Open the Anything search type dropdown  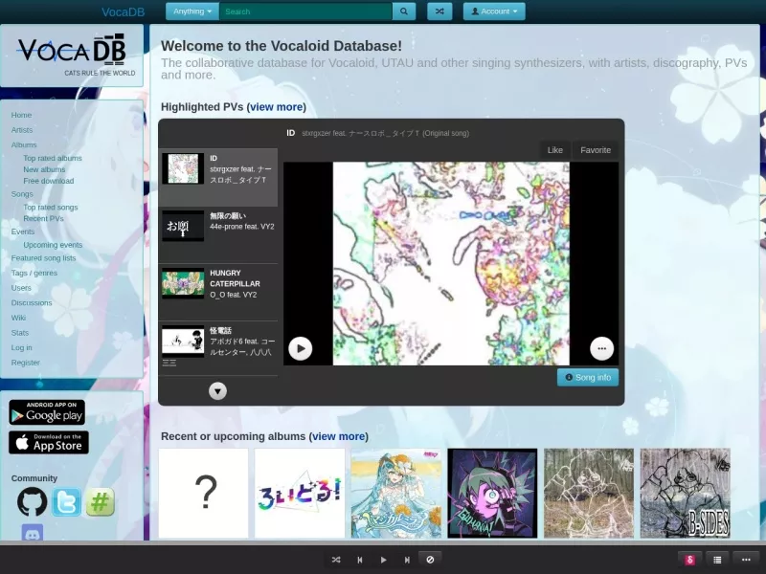click(x=192, y=11)
